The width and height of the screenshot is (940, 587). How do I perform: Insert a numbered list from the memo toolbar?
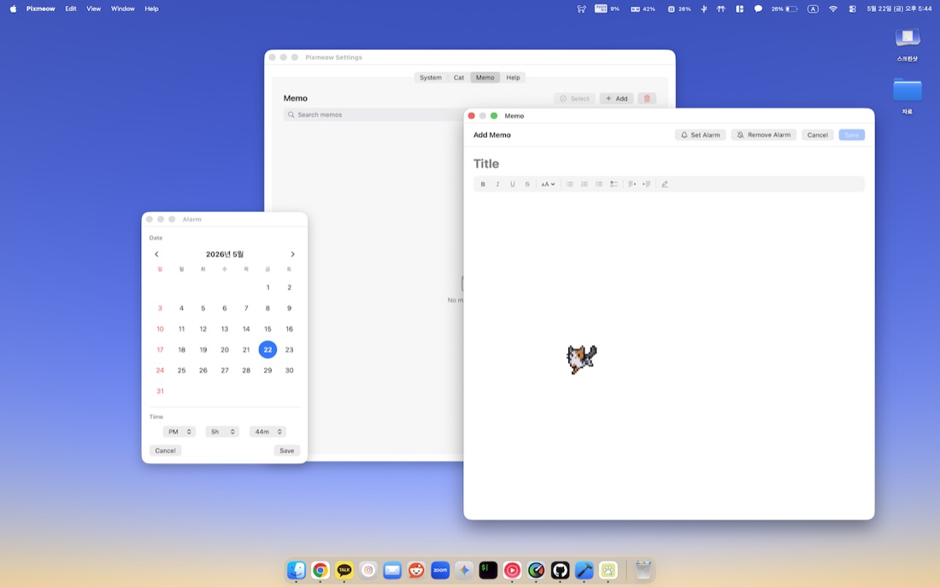coord(584,184)
